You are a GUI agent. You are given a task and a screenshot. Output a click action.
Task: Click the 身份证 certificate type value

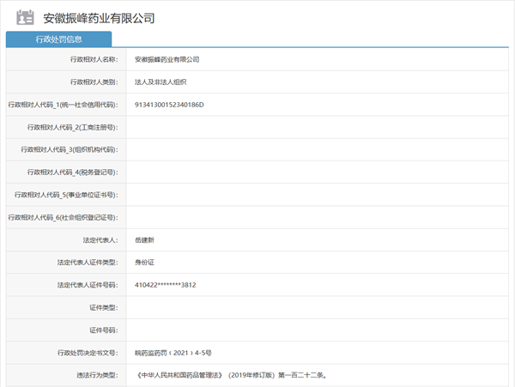click(147, 262)
